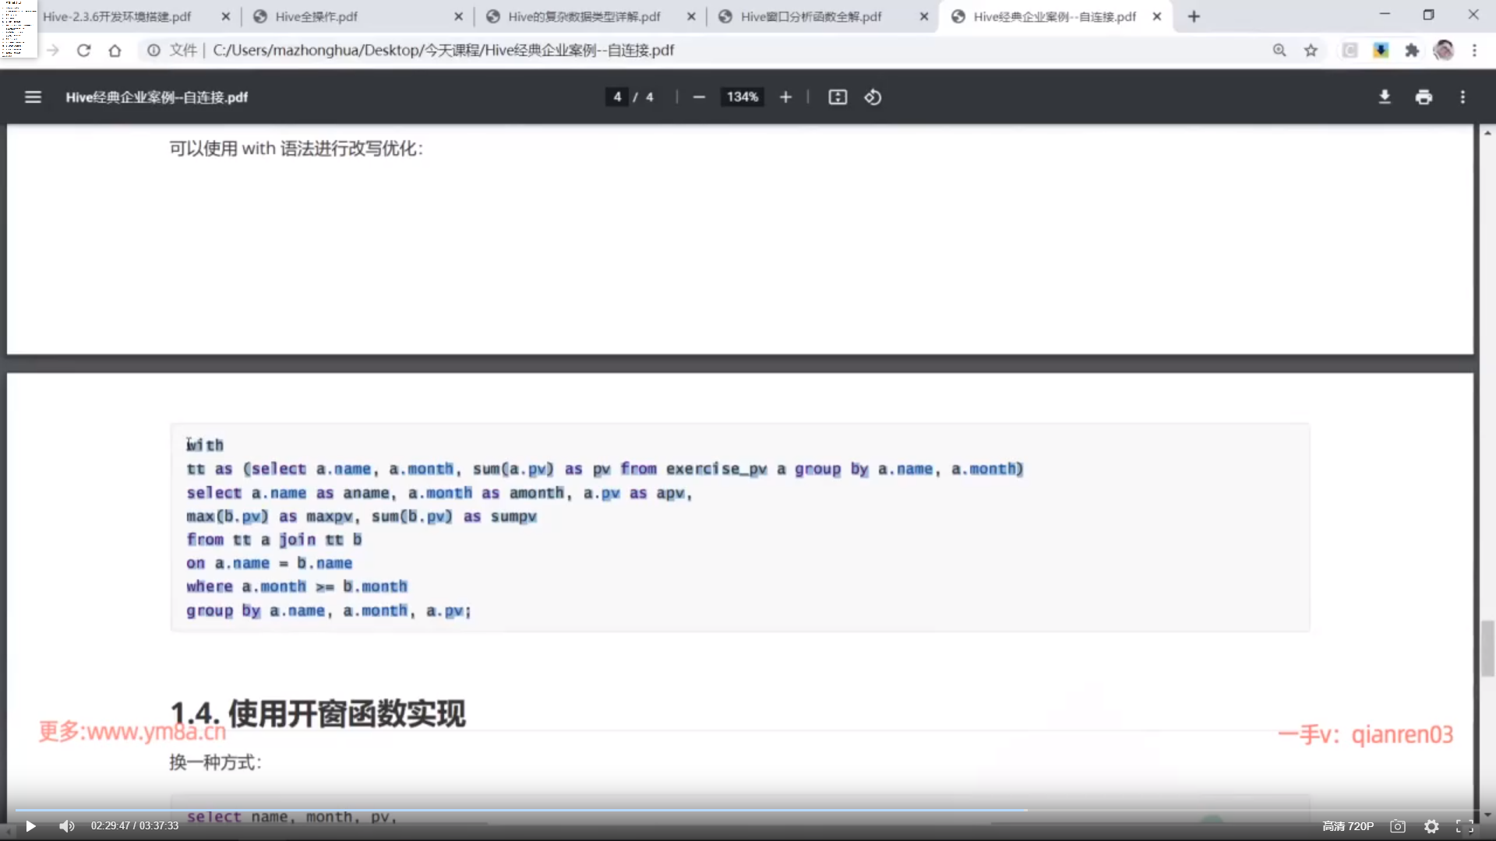The height and width of the screenshot is (841, 1496).
Task: Click the PDF download icon
Action: tap(1385, 97)
